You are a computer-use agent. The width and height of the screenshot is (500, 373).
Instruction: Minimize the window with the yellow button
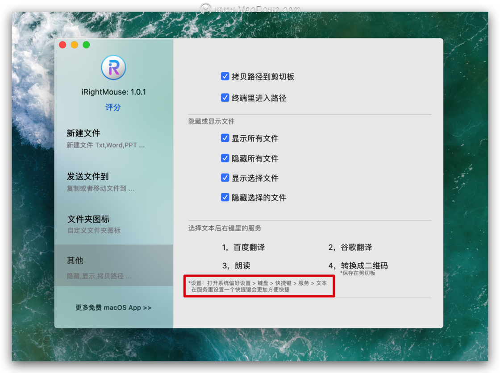click(74, 45)
